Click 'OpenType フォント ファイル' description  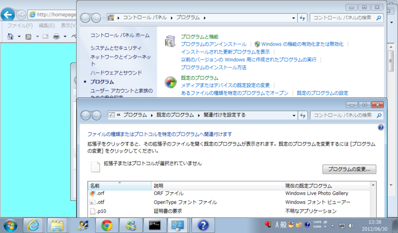(185, 202)
